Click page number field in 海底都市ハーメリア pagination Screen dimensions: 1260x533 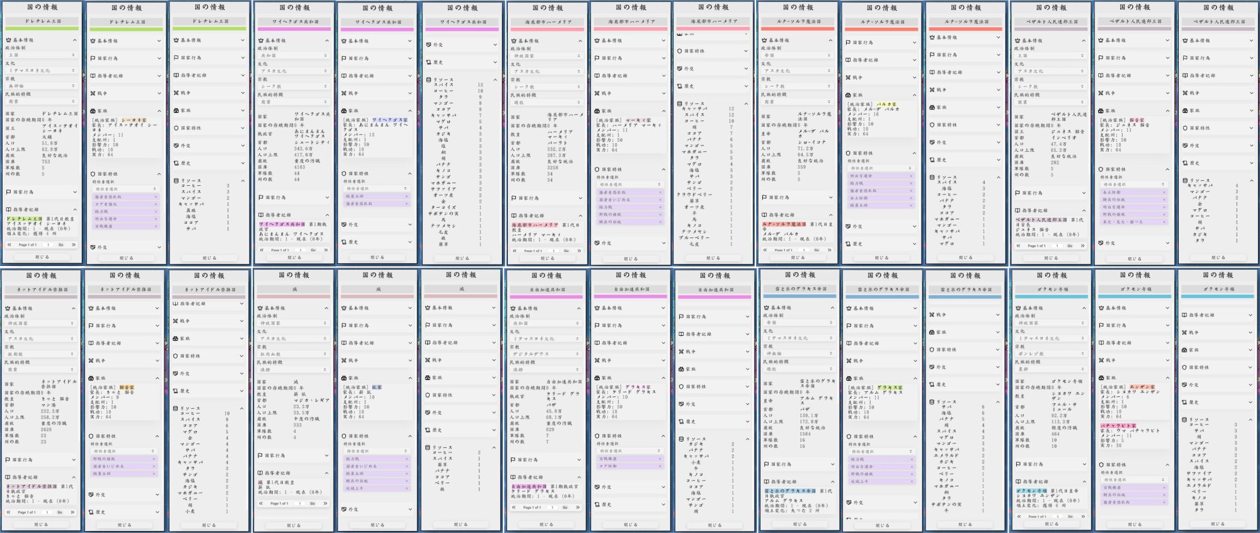coord(552,251)
